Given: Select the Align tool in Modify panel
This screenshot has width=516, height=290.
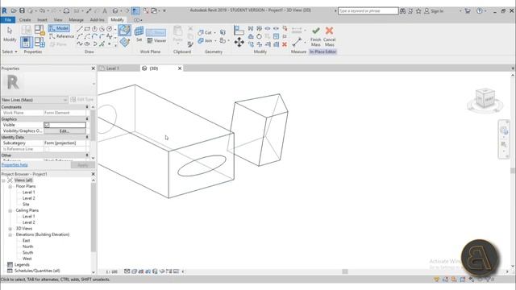Looking at the screenshot, I should tap(239, 31).
